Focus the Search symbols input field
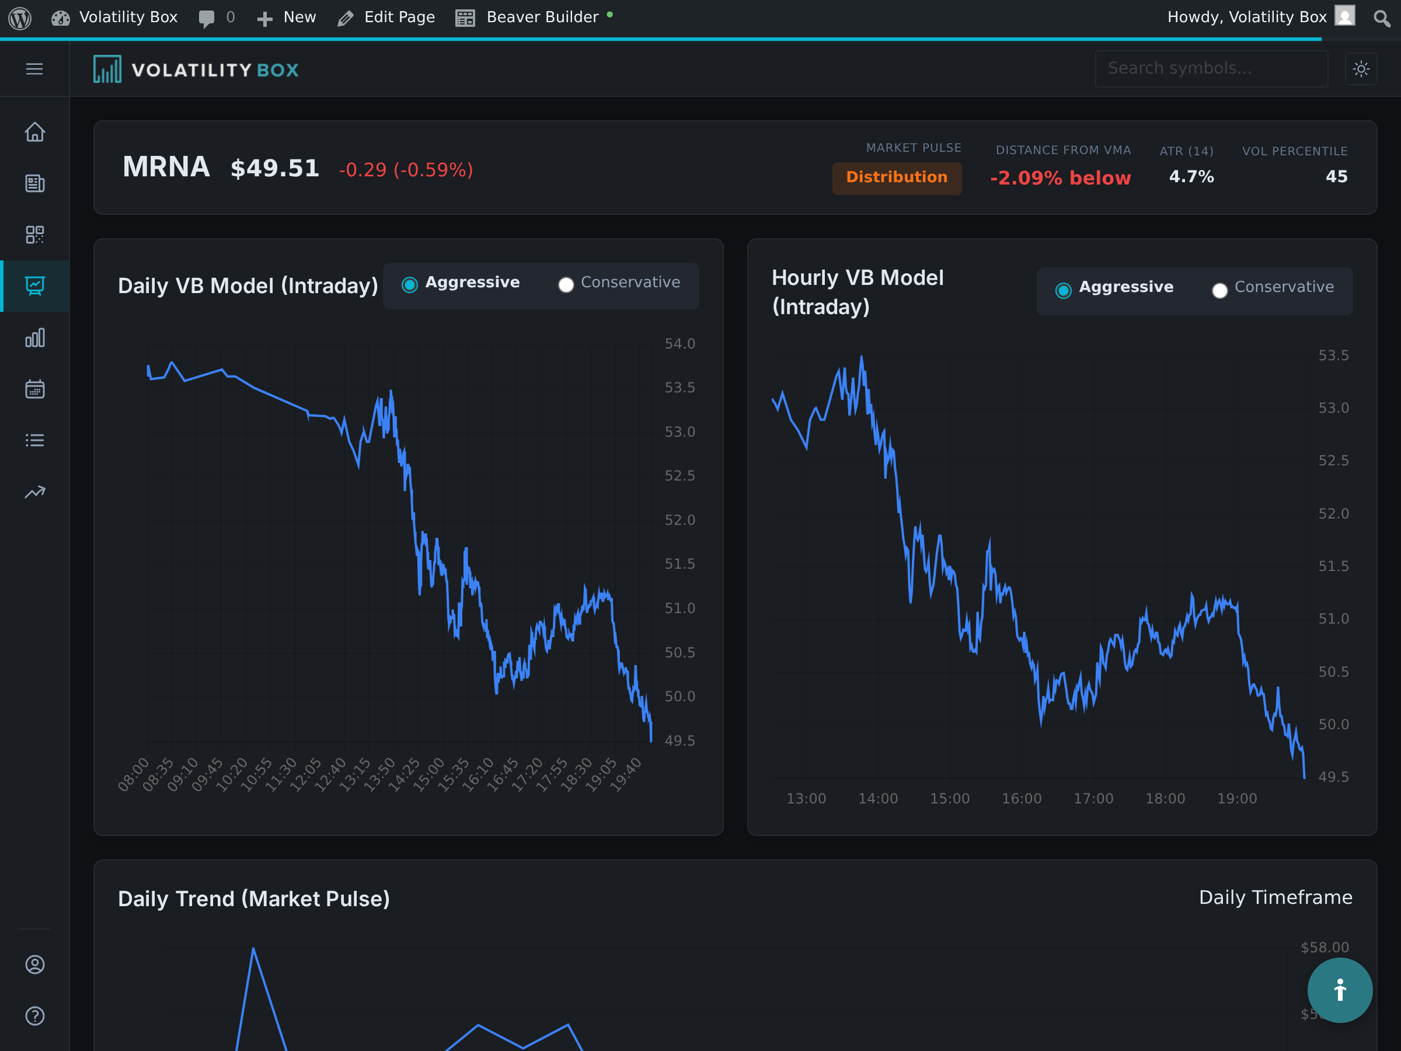Screen dimensions: 1401x1051 tap(1211, 68)
